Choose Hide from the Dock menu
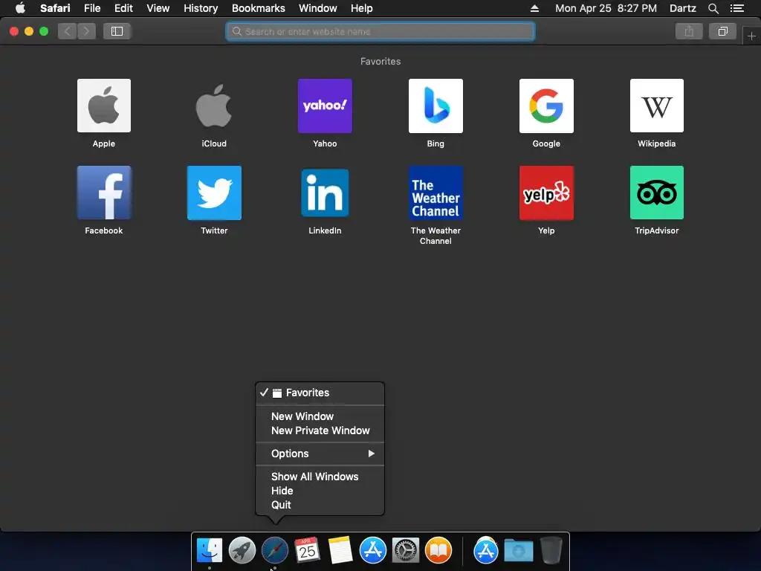The width and height of the screenshot is (761, 571). tap(320, 491)
